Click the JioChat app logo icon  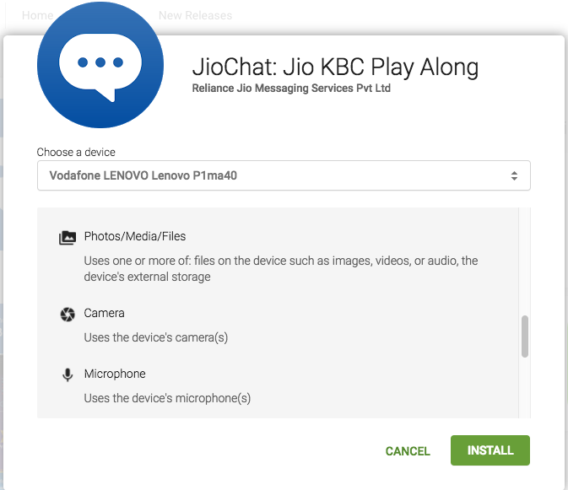point(100,65)
